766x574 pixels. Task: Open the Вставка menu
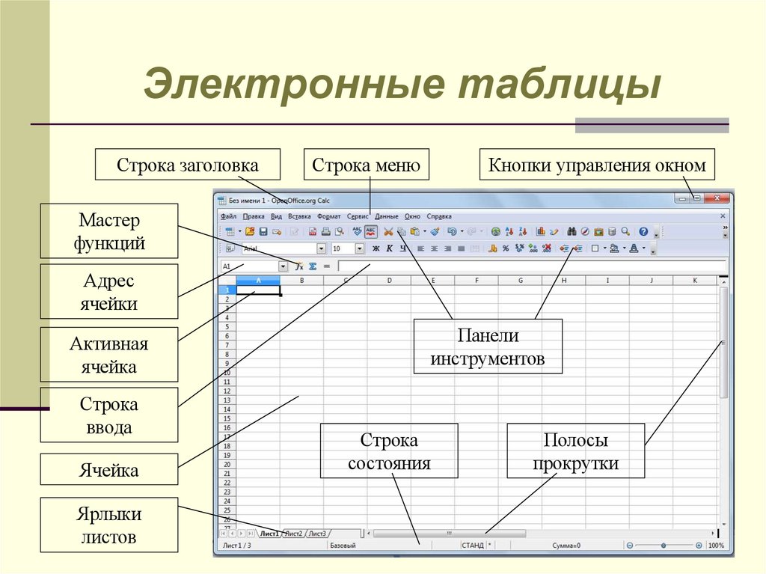(299, 216)
